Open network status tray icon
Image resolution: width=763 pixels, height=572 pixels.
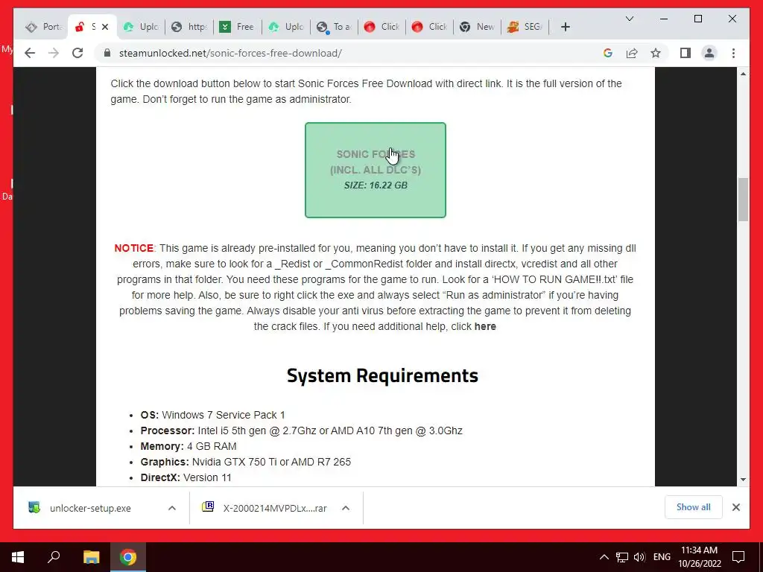[622, 557]
